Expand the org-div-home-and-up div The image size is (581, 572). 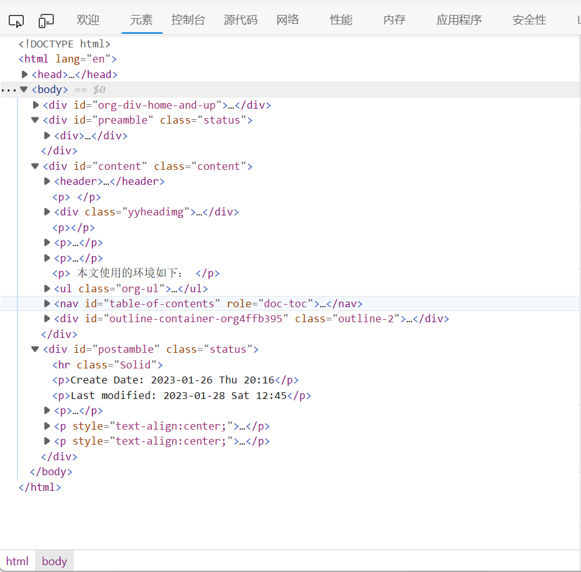tap(36, 105)
